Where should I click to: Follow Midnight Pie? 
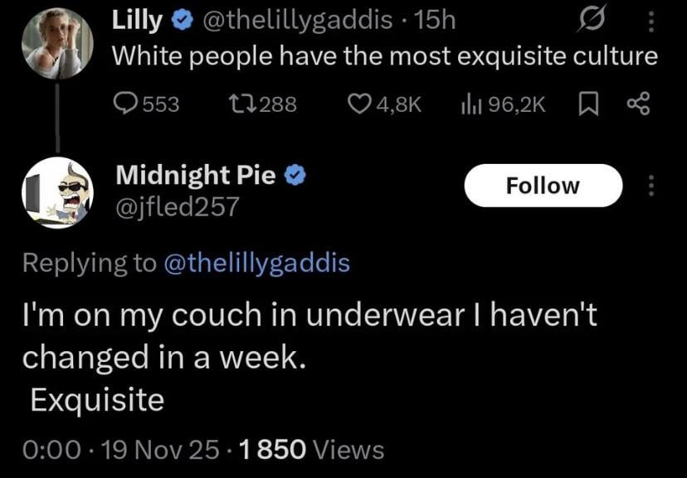tap(543, 186)
